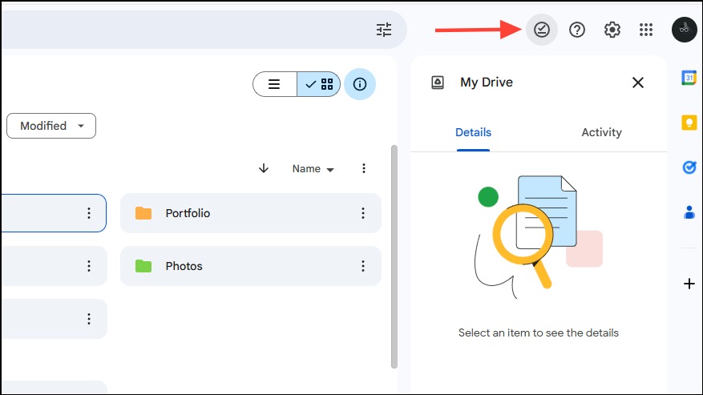The image size is (703, 395).
Task: Expand the Modified filter dropdown
Action: 51,126
